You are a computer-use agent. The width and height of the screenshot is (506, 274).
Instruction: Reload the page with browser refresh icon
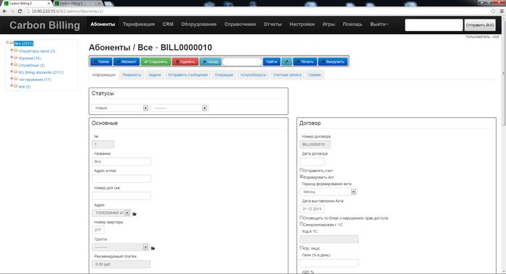click(20, 12)
